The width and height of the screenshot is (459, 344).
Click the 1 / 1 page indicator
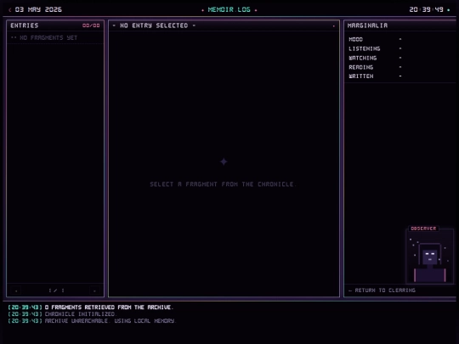(x=56, y=290)
